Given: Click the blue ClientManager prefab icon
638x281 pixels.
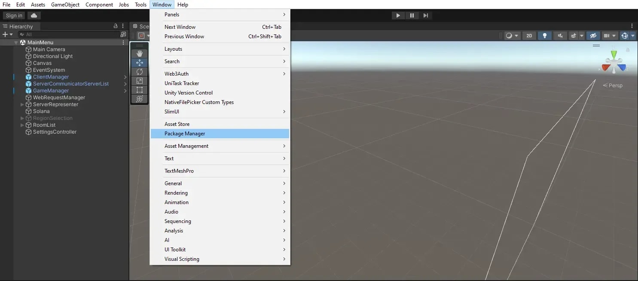Looking at the screenshot, I should (x=29, y=77).
